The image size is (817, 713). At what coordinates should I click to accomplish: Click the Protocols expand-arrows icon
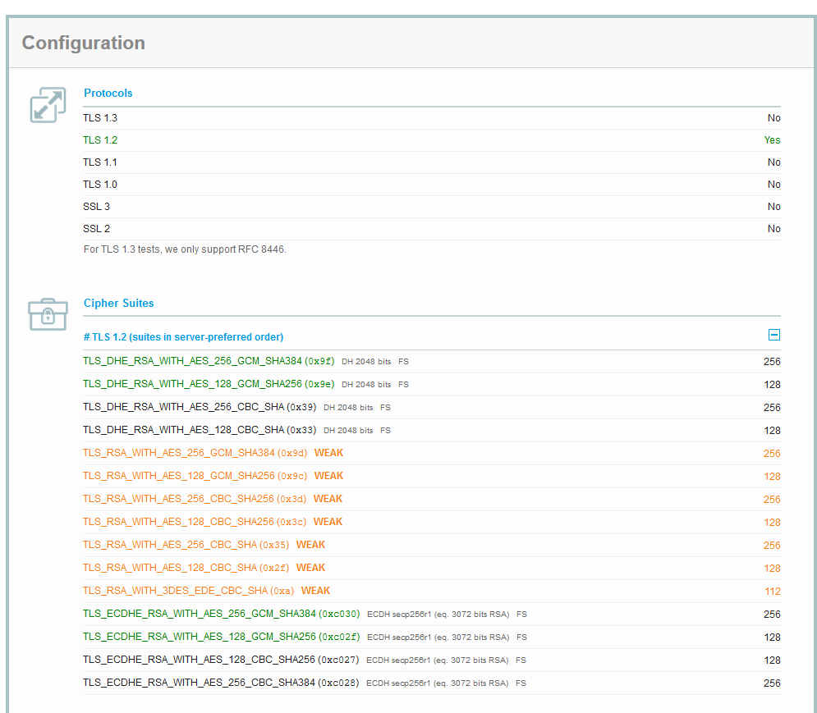[48, 105]
